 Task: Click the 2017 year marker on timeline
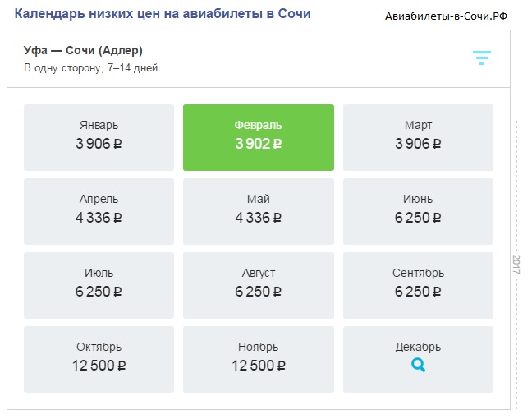coord(516,265)
